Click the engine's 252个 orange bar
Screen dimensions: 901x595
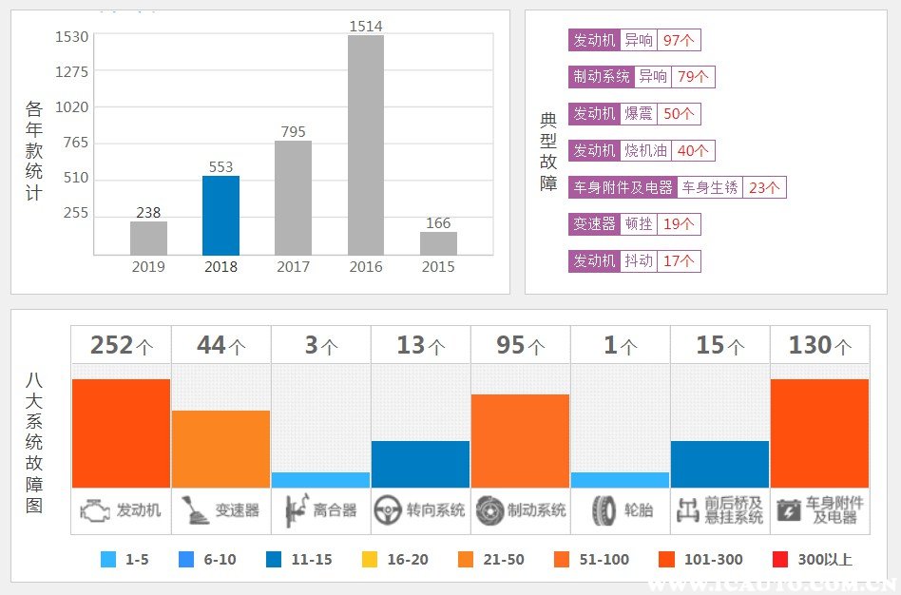(121, 433)
